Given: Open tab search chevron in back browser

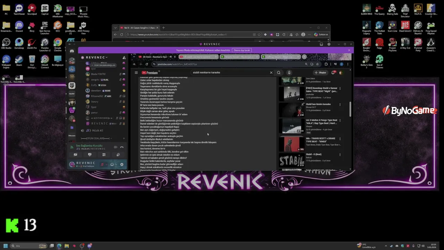Looking at the screenshot, I should [116, 28].
